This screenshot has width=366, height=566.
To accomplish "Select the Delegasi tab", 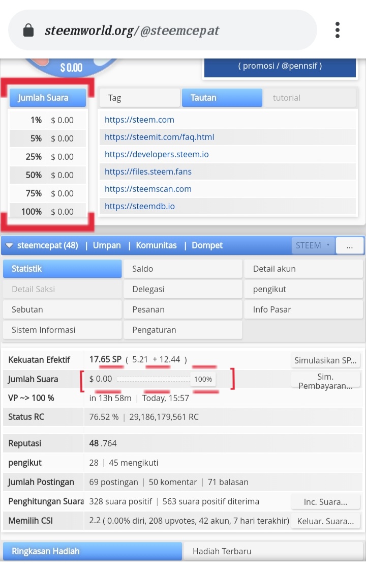I will click(182, 289).
